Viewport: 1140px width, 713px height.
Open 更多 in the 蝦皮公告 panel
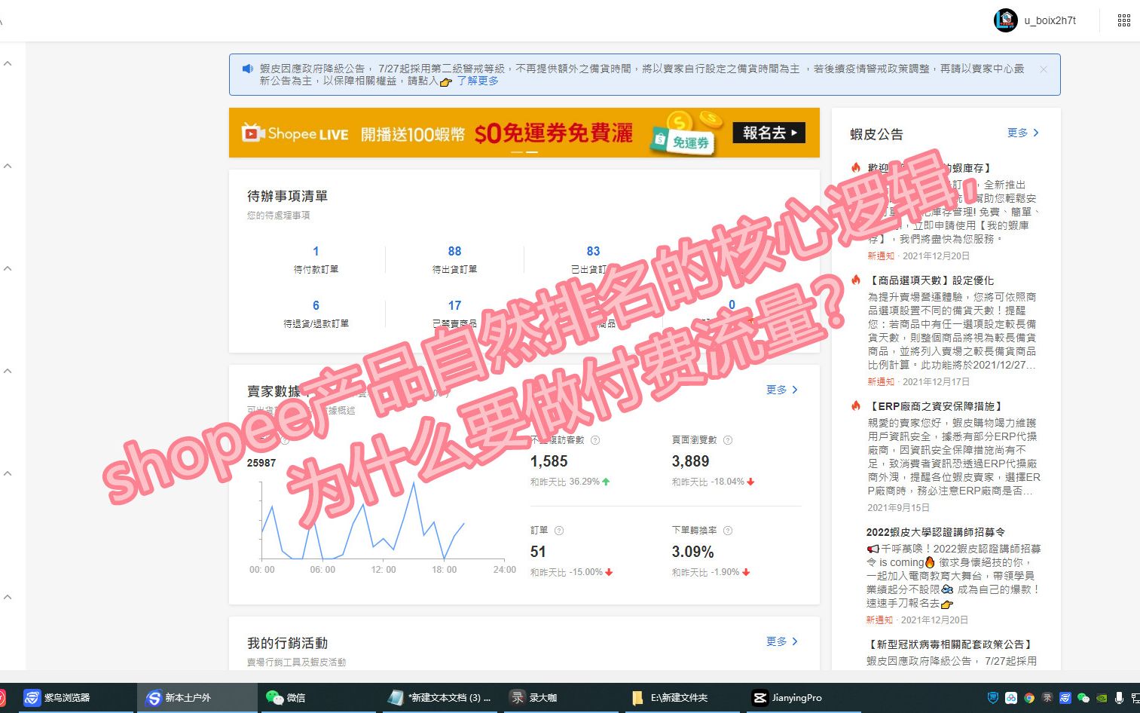(1023, 133)
